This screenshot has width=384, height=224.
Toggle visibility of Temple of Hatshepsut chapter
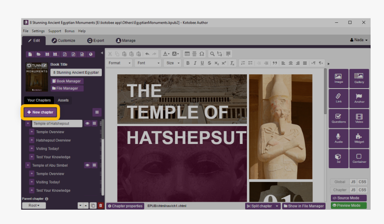pos(87,123)
